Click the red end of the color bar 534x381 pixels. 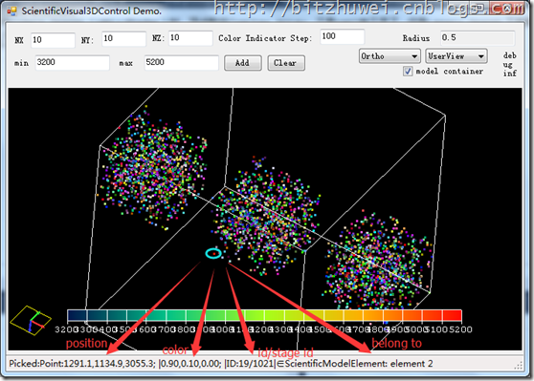[452, 315]
